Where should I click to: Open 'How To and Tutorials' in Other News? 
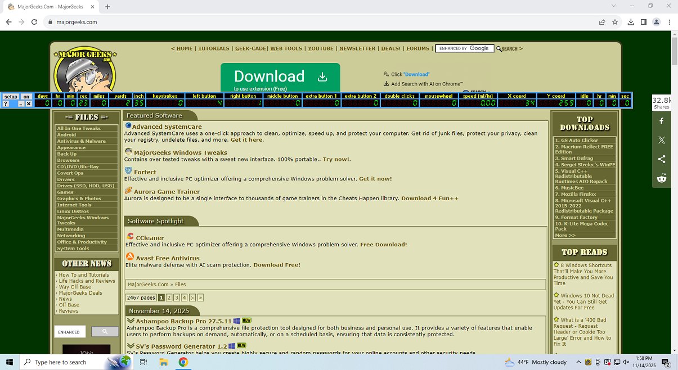[x=84, y=275]
